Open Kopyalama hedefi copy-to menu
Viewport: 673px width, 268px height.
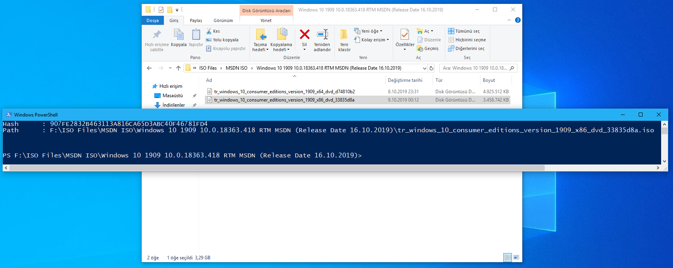(x=281, y=40)
